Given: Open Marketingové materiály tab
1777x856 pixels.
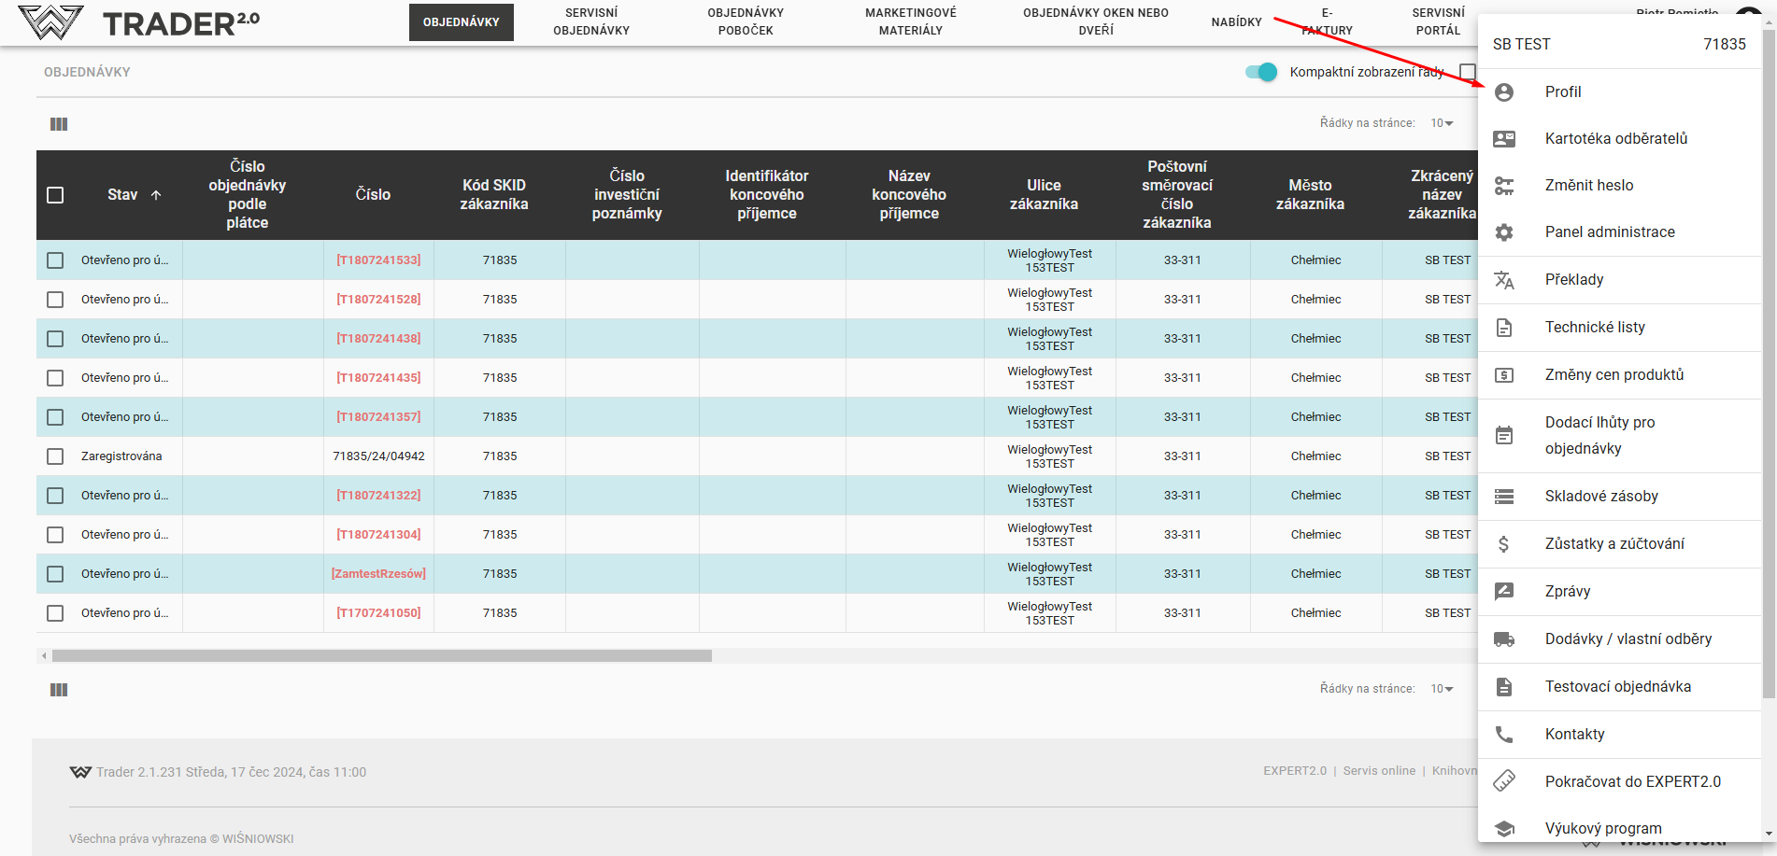Looking at the screenshot, I should [x=910, y=21].
